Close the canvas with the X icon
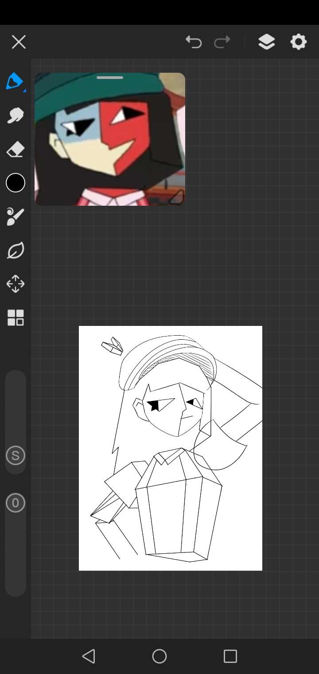 (x=19, y=42)
